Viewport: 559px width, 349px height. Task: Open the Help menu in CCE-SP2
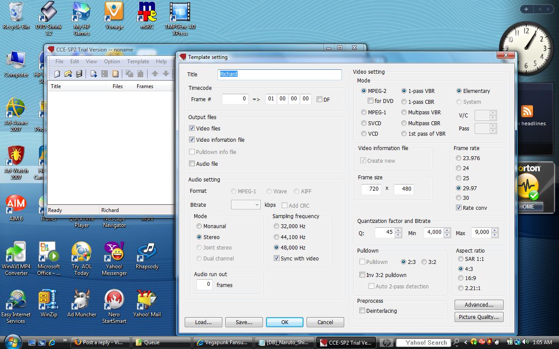pyautogui.click(x=161, y=62)
